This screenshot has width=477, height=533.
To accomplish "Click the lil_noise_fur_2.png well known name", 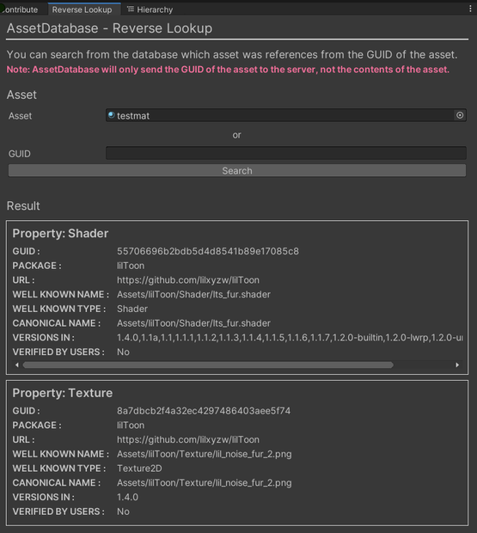I will tap(205, 454).
